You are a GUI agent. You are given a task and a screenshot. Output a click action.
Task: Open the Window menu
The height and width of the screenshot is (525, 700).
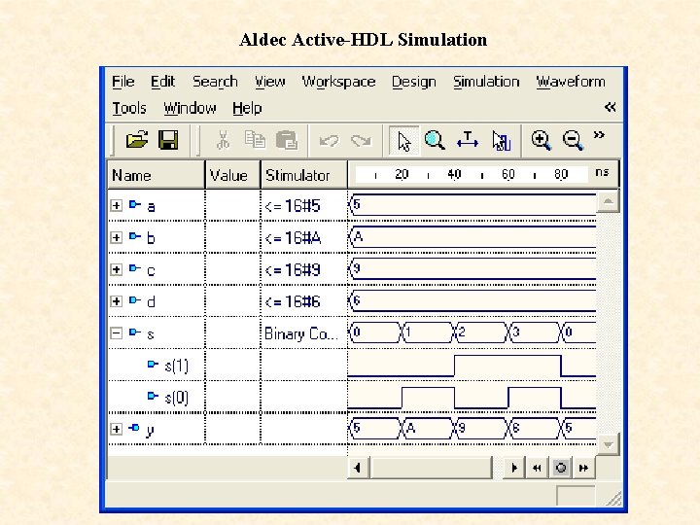(x=190, y=108)
